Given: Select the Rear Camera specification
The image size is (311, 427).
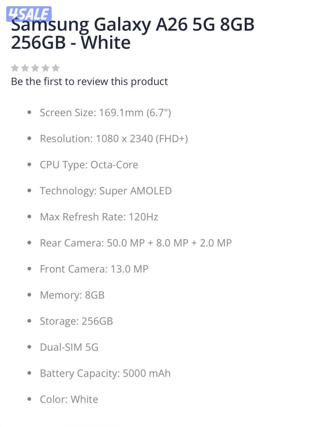Looking at the screenshot, I should [x=136, y=242].
